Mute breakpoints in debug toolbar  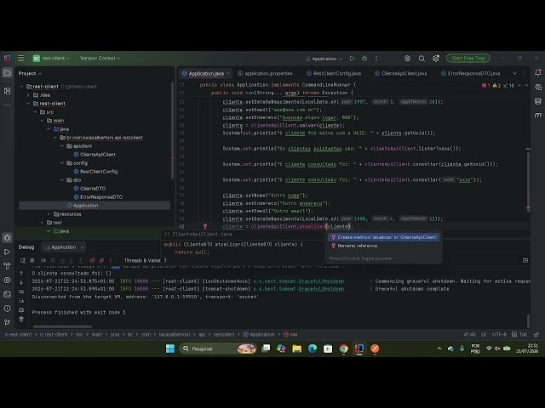(x=102, y=260)
